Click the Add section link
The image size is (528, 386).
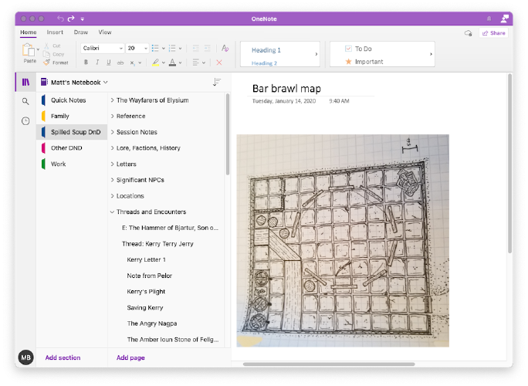[63, 357]
